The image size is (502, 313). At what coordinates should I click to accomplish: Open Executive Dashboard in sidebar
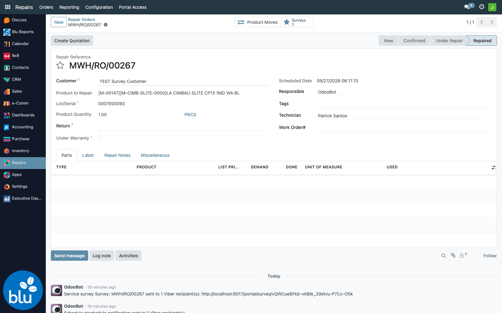pyautogui.click(x=23, y=198)
